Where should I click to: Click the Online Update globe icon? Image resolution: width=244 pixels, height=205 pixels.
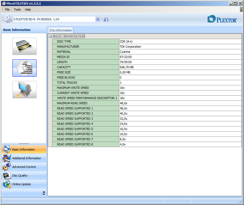point(7,184)
